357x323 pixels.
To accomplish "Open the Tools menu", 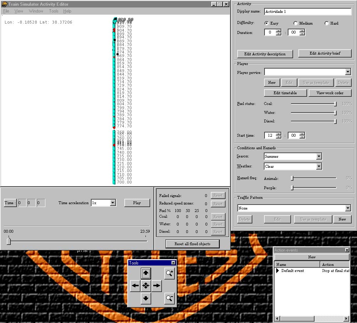I will tap(53, 11).
